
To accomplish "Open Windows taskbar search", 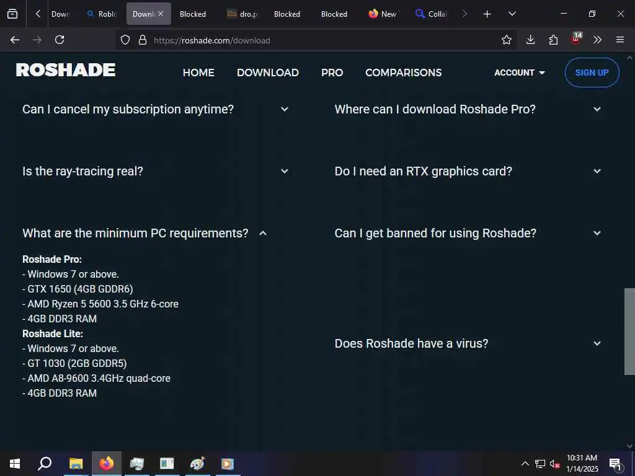I will (45, 464).
